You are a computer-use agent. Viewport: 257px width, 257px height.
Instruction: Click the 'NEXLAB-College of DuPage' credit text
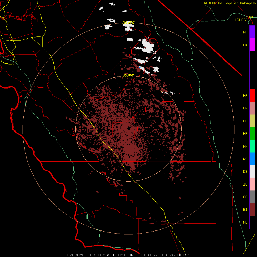tap(228, 3)
